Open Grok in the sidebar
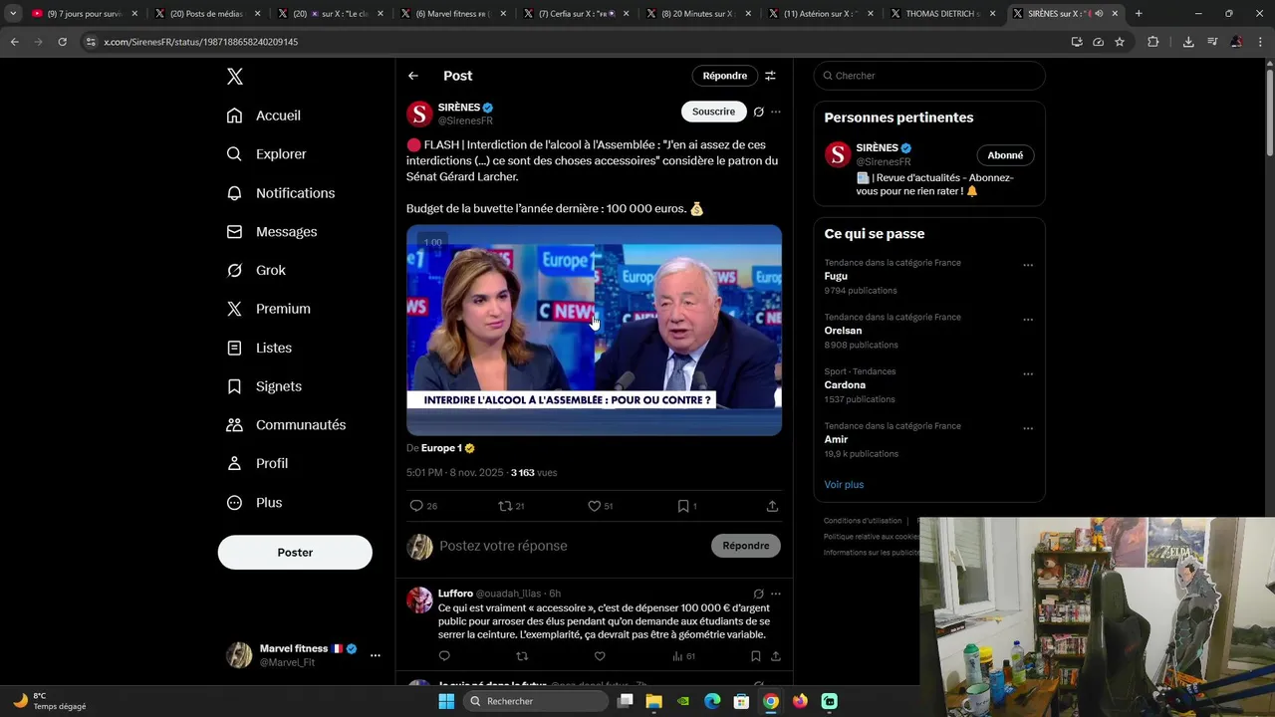This screenshot has width=1275, height=717. (x=256, y=271)
